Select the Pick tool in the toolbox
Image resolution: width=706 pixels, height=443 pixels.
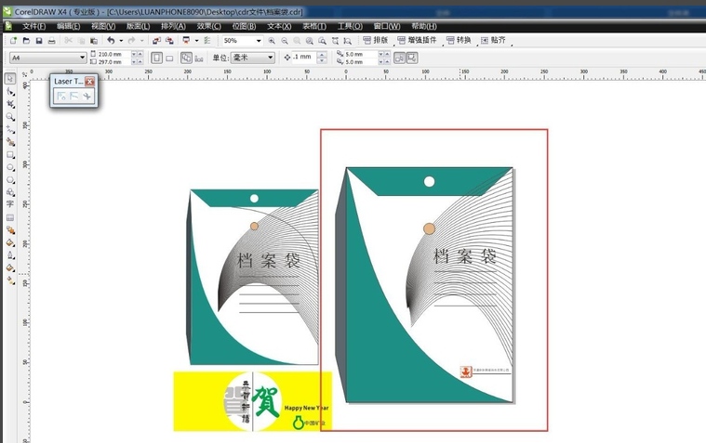[x=9, y=79]
